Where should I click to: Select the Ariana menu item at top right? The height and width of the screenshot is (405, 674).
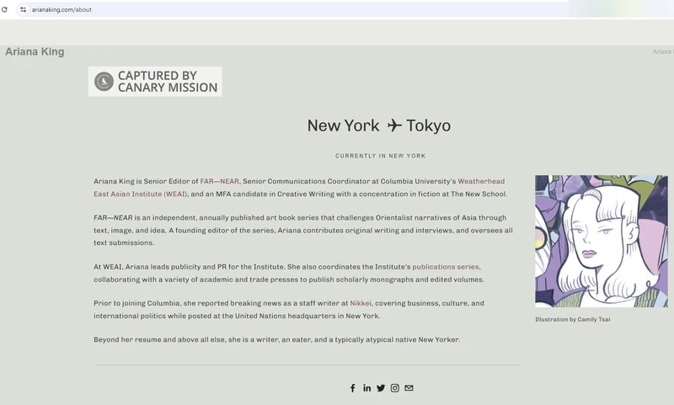point(662,52)
